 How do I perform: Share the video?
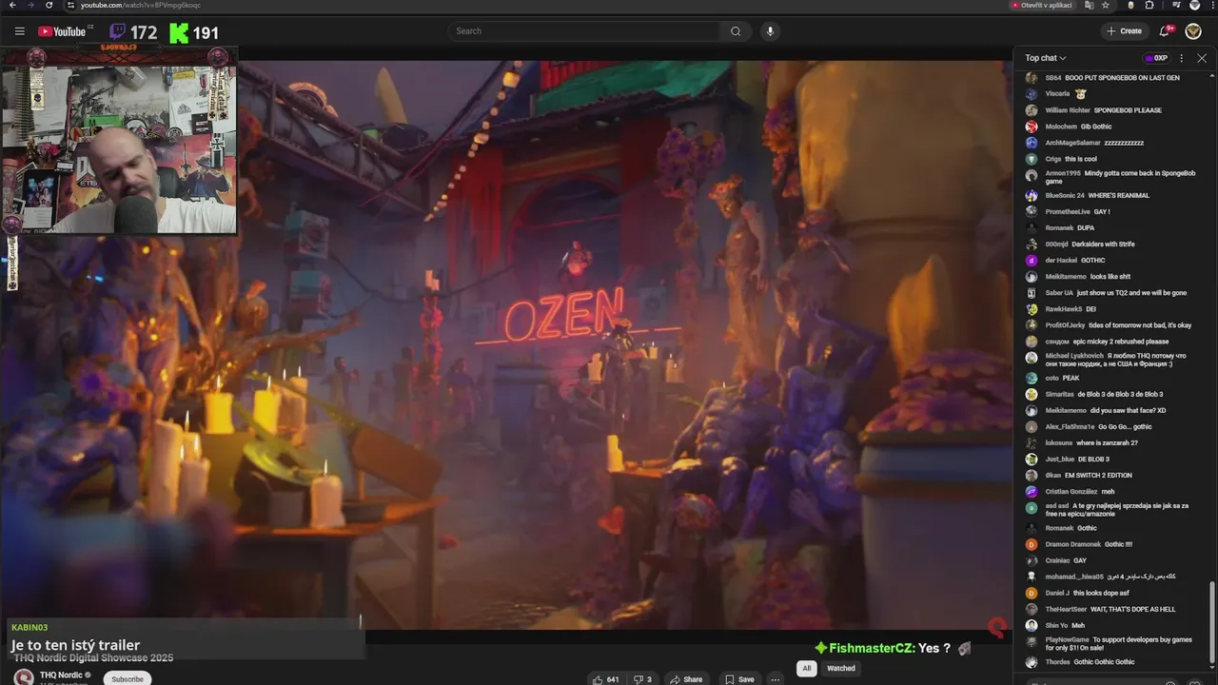(x=686, y=679)
